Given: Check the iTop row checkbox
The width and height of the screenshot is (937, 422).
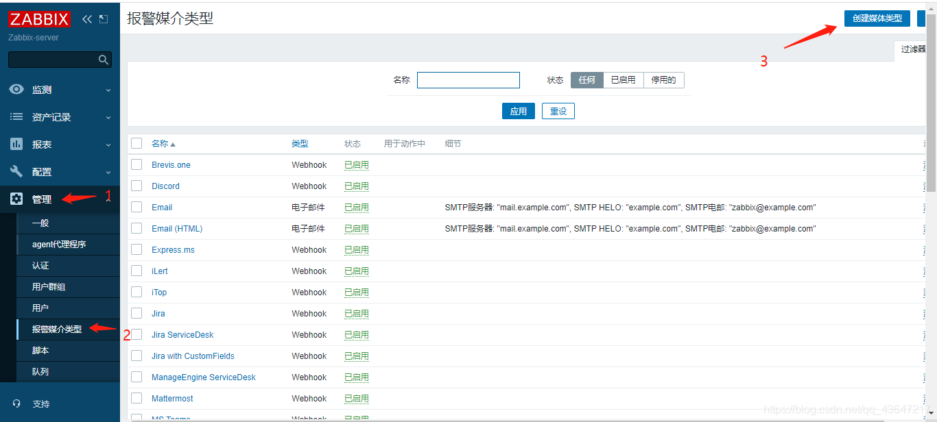Looking at the screenshot, I should click(x=137, y=292).
